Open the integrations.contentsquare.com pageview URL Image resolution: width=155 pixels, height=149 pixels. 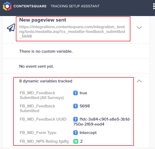pyautogui.click(x=72, y=32)
